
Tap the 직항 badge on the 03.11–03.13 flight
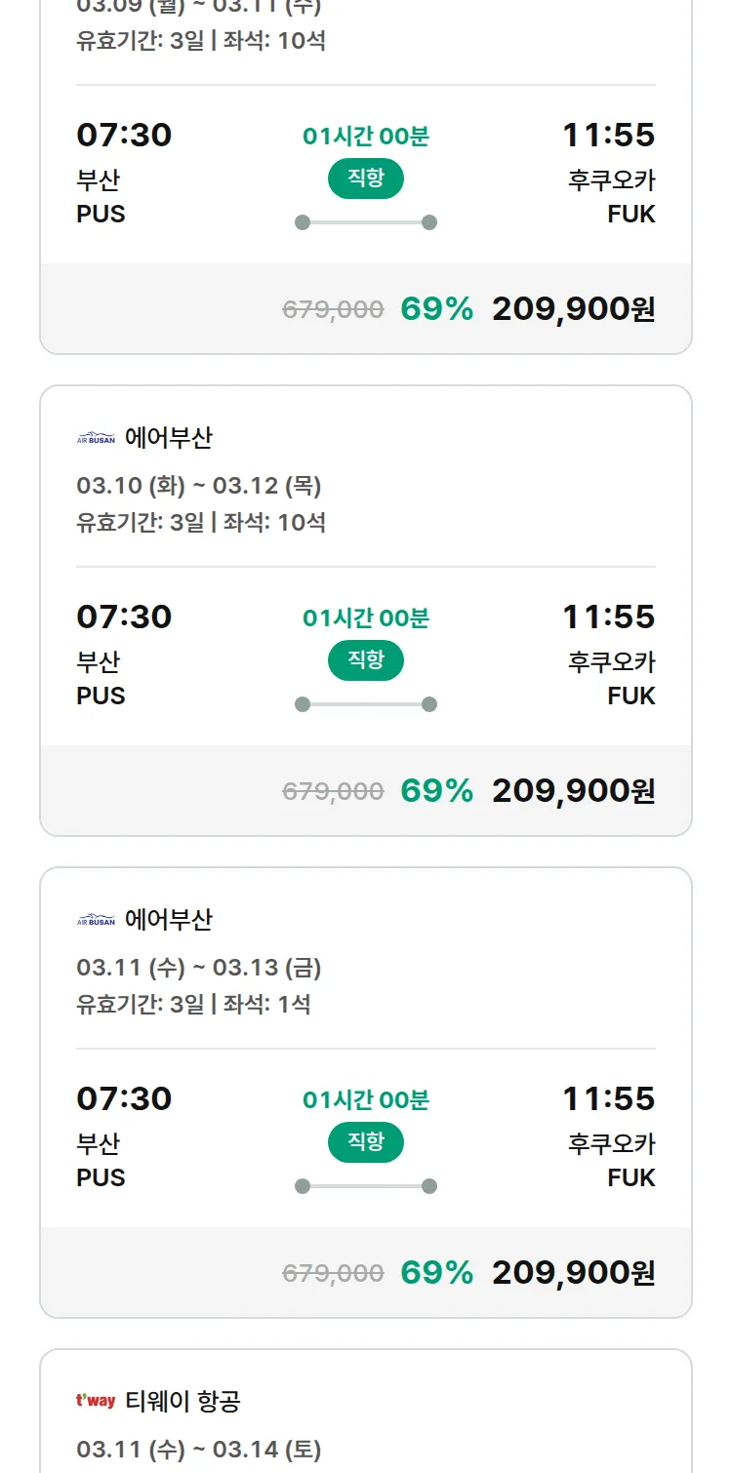tap(366, 1142)
